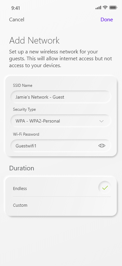
Task: Click the Add Network heading
Action: [34, 40]
